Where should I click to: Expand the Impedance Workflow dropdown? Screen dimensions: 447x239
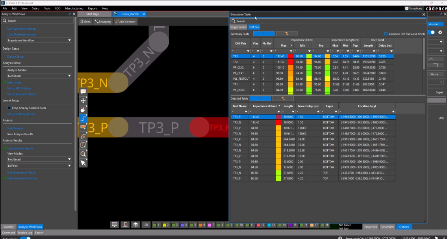coord(69,40)
